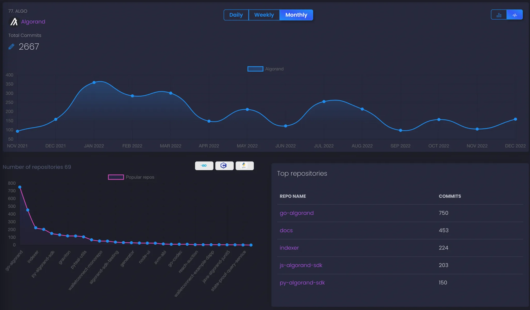Filter repos by Python language badge

click(244, 166)
